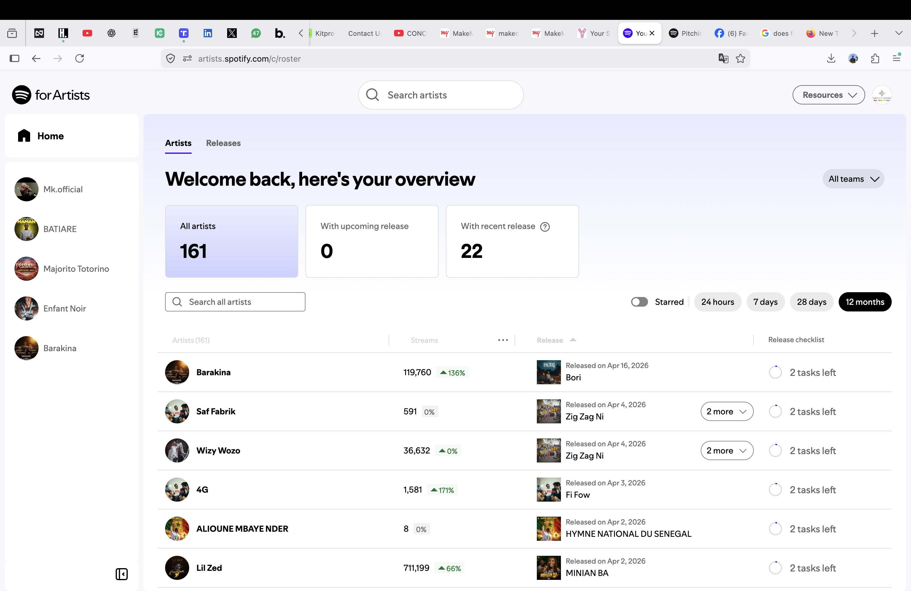Switch to the Artists tab
Viewport: 911px width, 591px height.
[178, 143]
